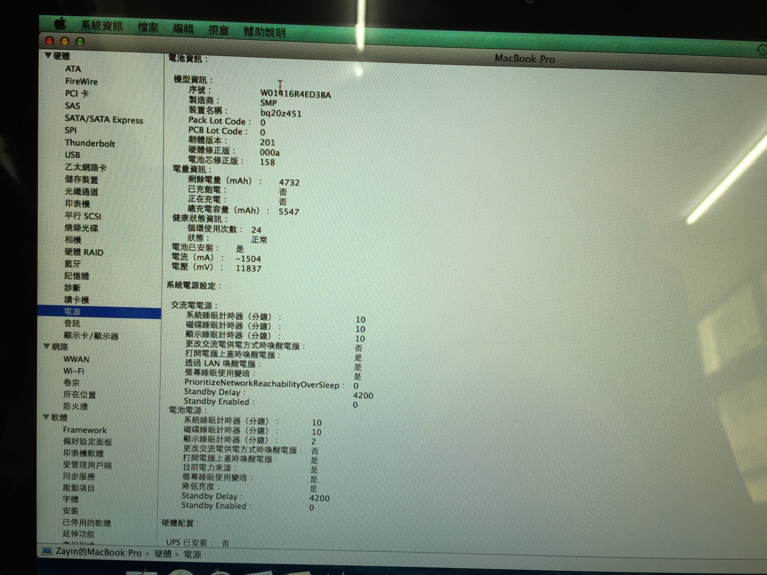Select 印表機 in the sidebar
Image resolution: width=767 pixels, height=575 pixels.
77,204
